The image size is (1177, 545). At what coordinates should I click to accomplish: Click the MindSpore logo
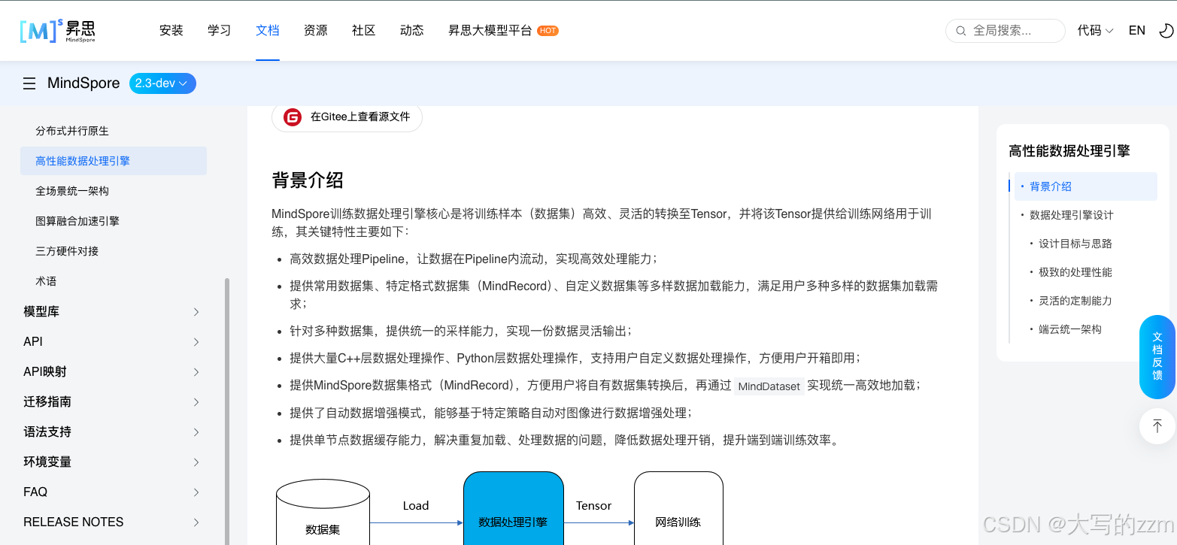[58, 31]
